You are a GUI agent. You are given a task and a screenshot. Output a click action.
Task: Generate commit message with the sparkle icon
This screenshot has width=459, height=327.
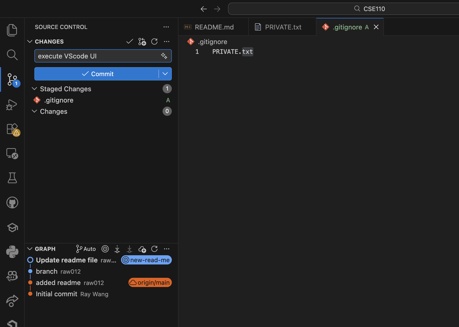[164, 56]
